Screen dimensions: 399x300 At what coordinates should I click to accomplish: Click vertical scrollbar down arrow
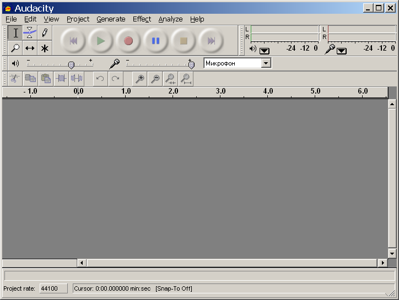pyautogui.click(x=392, y=253)
